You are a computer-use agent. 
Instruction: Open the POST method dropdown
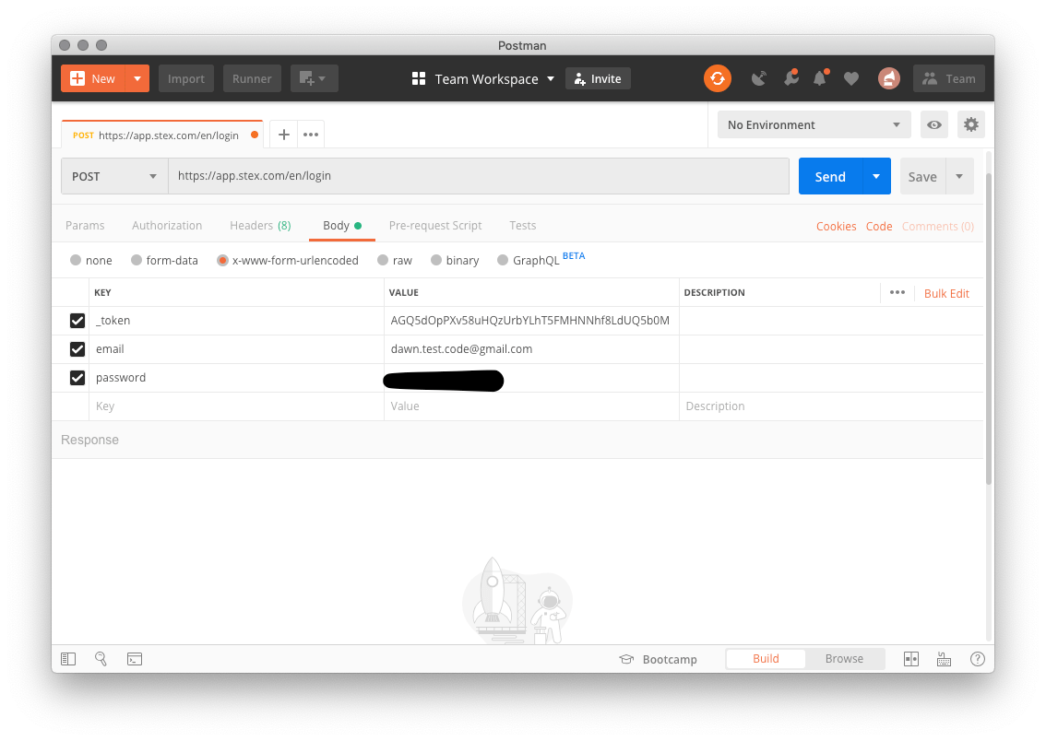point(114,176)
